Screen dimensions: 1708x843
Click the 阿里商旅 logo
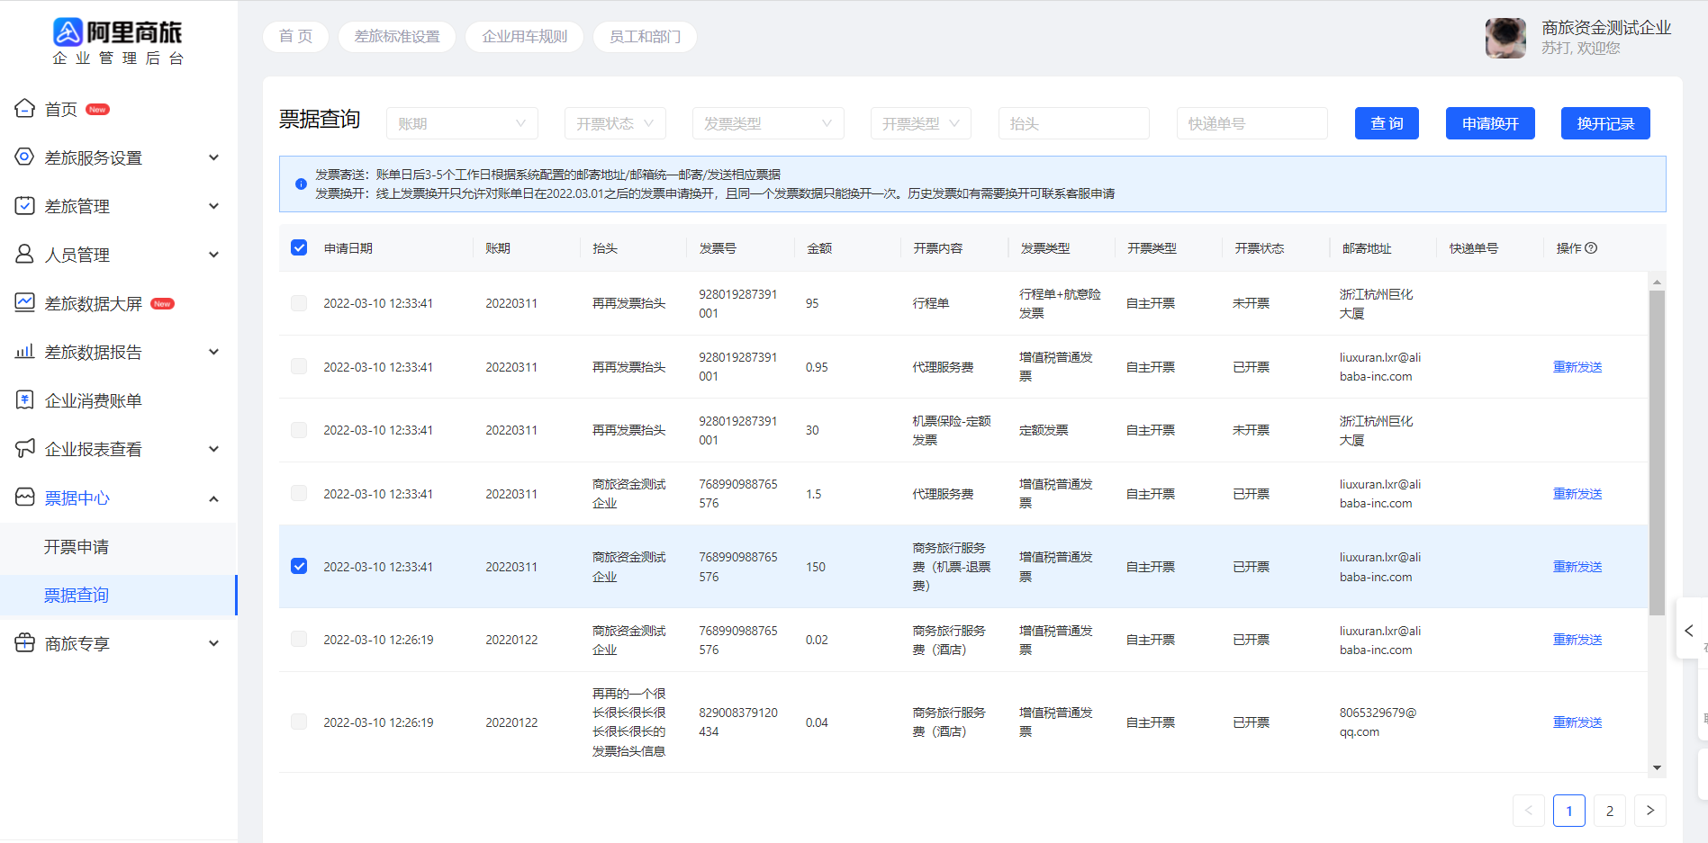[118, 41]
